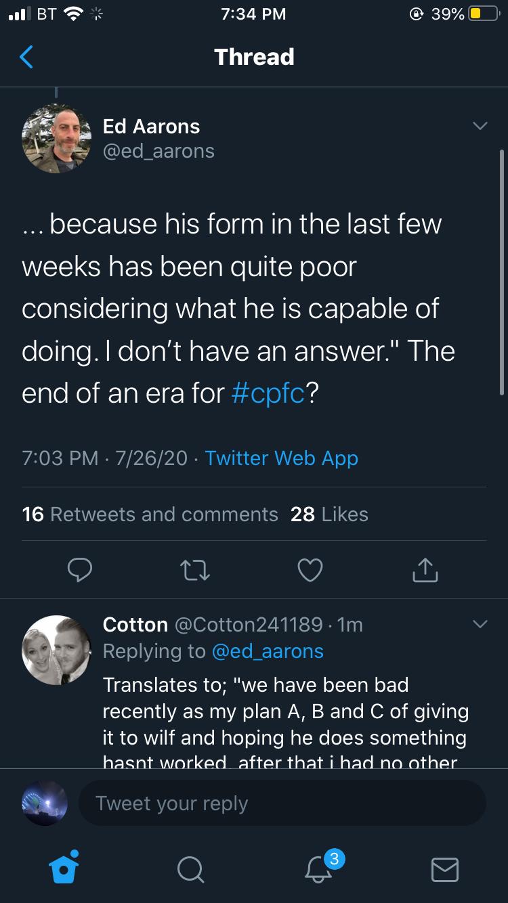View the 28 Likes list

329,514
